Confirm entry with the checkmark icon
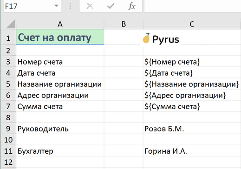The width and height of the screenshot is (241, 169). (x=111, y=6)
